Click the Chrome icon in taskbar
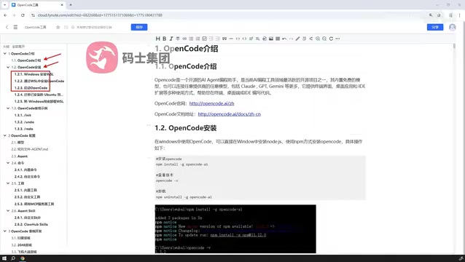 pyautogui.click(x=23, y=258)
